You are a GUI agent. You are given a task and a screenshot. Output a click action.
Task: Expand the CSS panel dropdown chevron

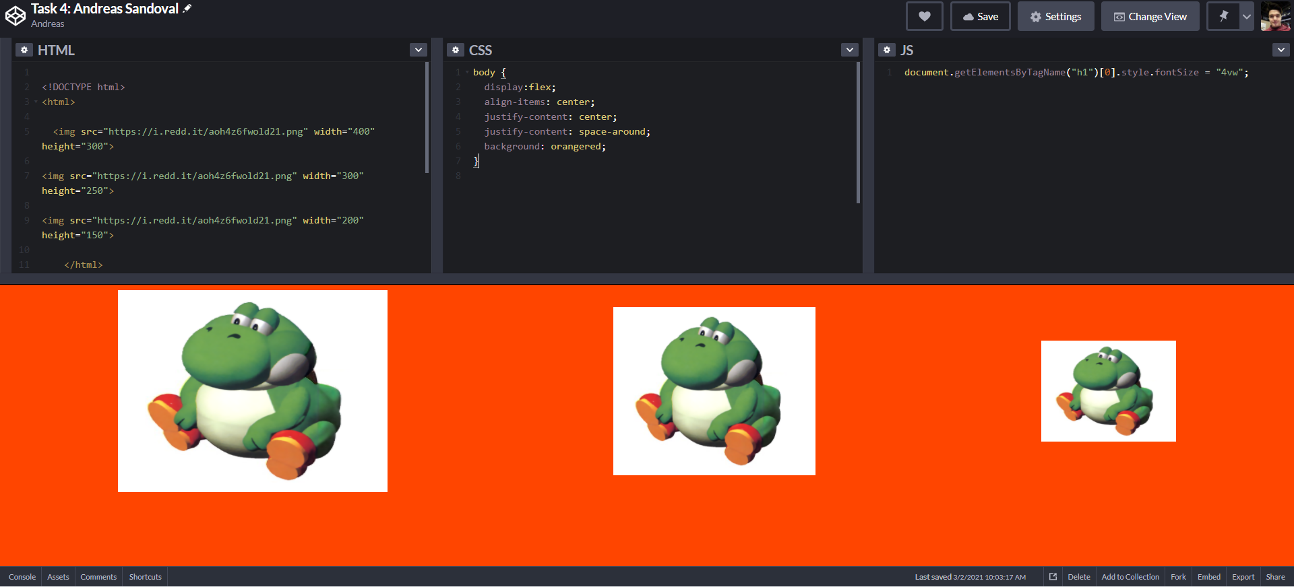(x=850, y=50)
